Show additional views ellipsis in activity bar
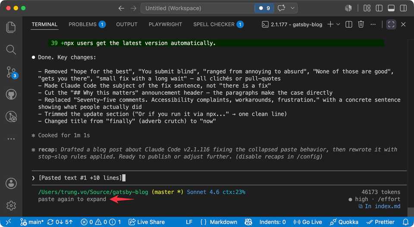Image resolution: width=414 pixels, height=227 pixels. 11,139
